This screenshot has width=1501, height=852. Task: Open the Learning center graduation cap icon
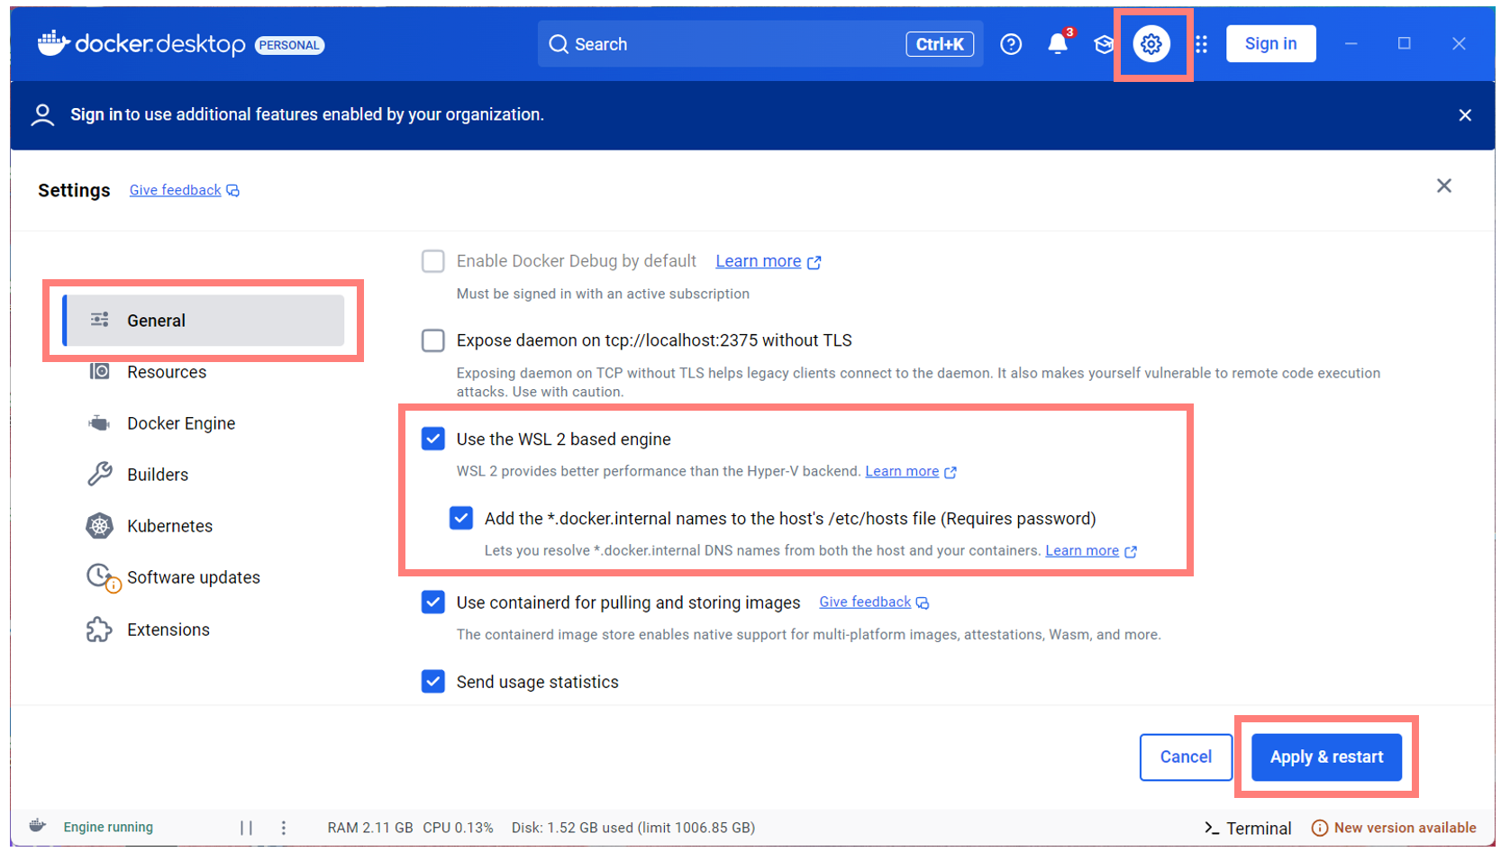(1104, 44)
